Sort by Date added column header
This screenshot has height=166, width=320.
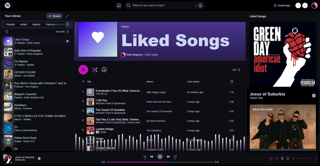193,82
